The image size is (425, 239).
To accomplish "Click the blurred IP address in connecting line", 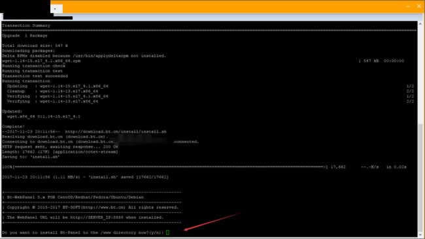I will click(x=143, y=141).
